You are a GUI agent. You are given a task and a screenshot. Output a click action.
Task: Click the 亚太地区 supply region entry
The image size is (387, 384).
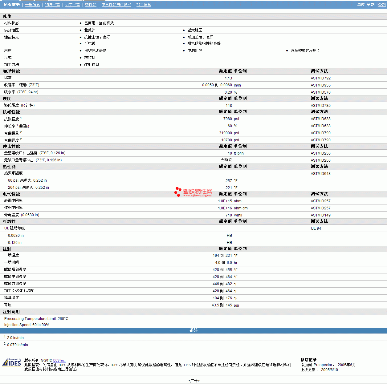(x=195, y=30)
